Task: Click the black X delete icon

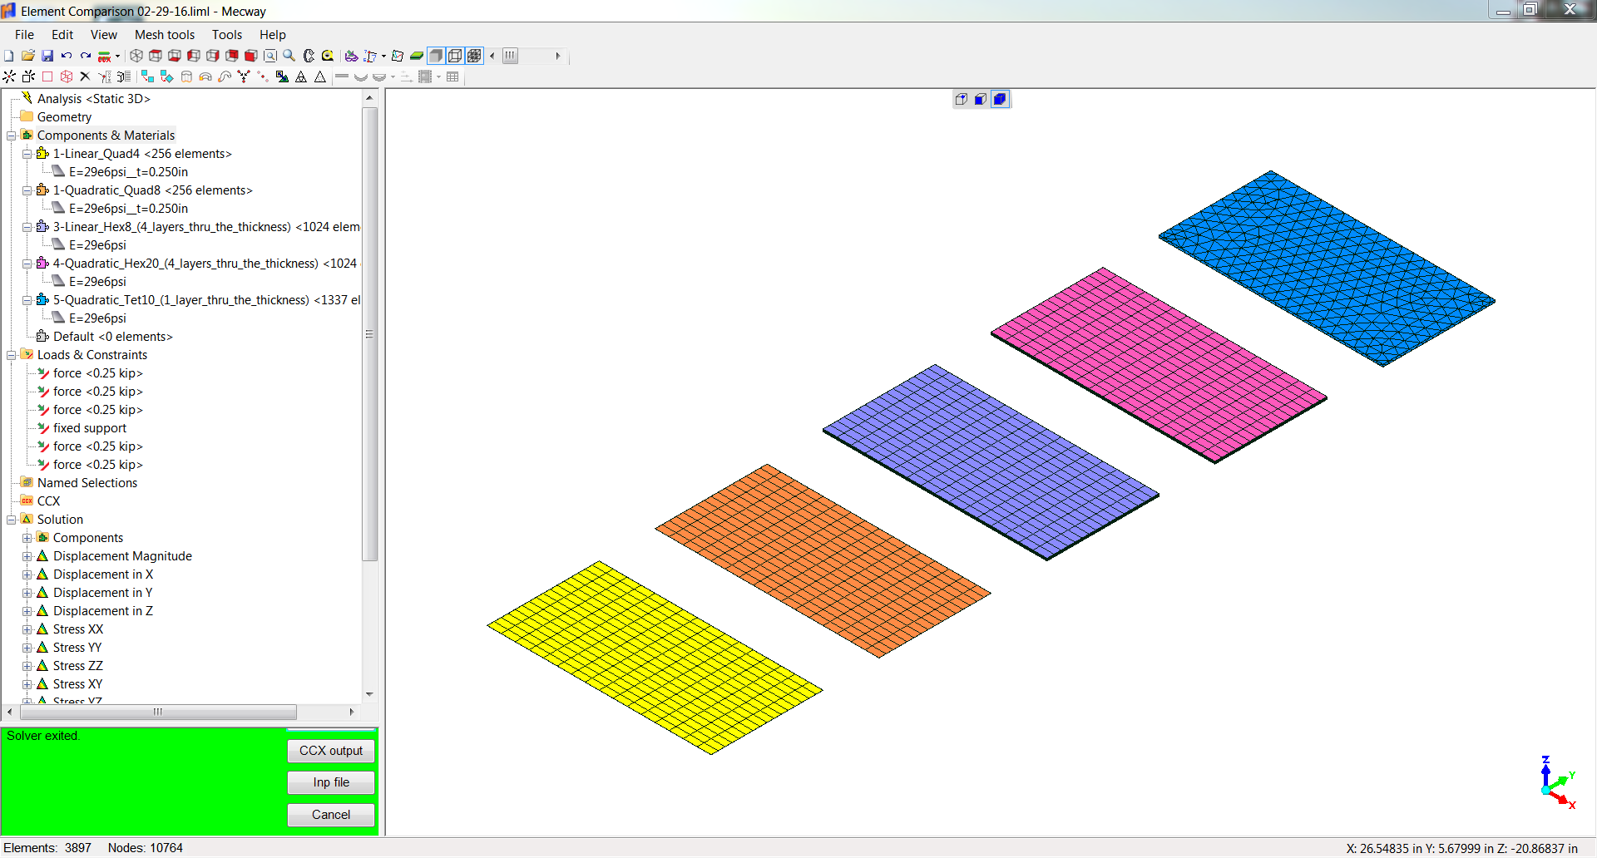Action: point(85,76)
